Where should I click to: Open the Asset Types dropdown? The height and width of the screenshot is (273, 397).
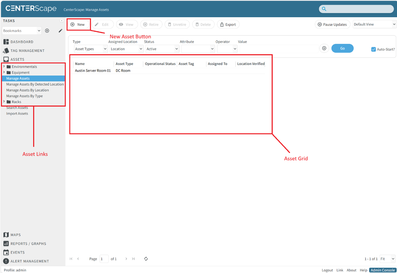90,49
